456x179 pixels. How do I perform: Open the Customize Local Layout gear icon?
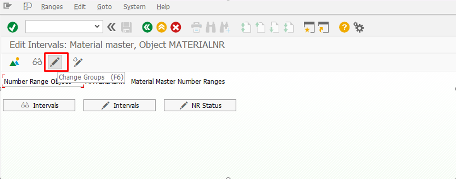[x=359, y=27]
